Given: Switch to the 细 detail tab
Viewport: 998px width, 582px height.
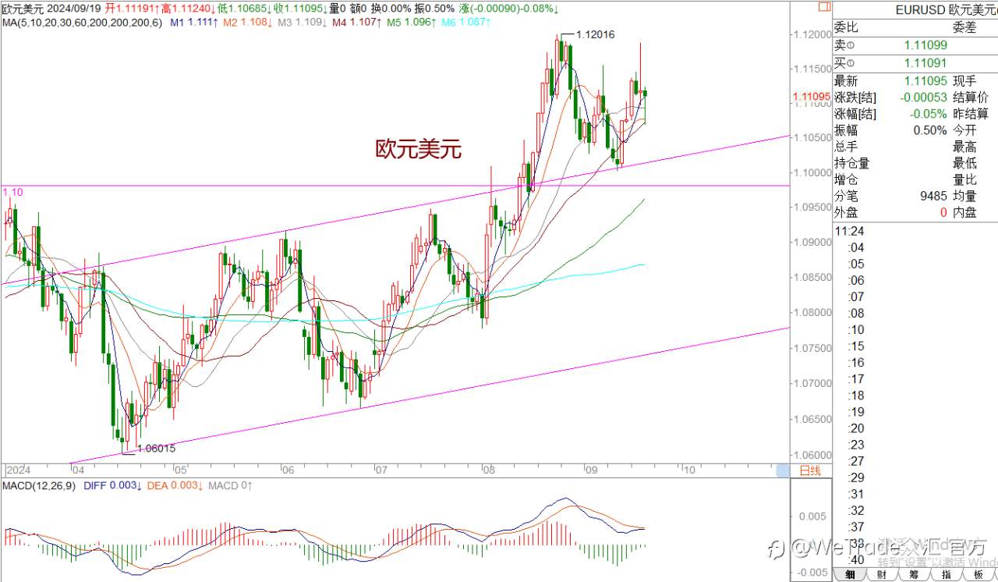Looking at the screenshot, I should pyautogui.click(x=851, y=575).
